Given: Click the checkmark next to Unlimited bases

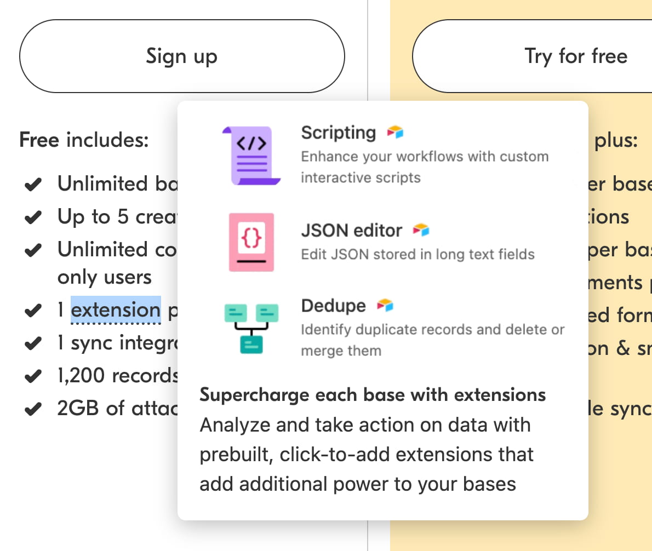Looking at the screenshot, I should point(33,185).
